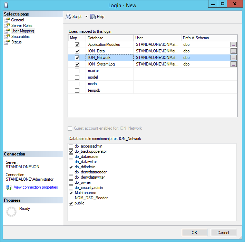This screenshot has width=245, height=242.
Task: Check Map for master database
Action: tap(77, 71)
